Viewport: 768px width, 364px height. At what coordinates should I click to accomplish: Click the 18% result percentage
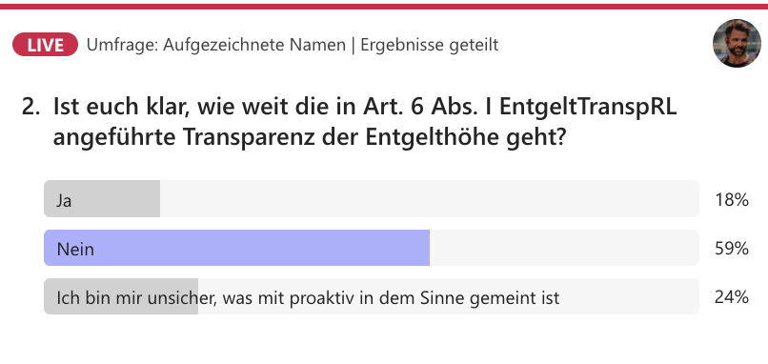tap(731, 200)
